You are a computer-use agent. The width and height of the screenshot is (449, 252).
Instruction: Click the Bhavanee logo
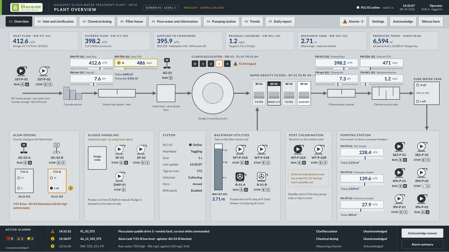(26, 7)
